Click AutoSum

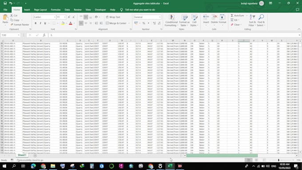tap(238, 16)
